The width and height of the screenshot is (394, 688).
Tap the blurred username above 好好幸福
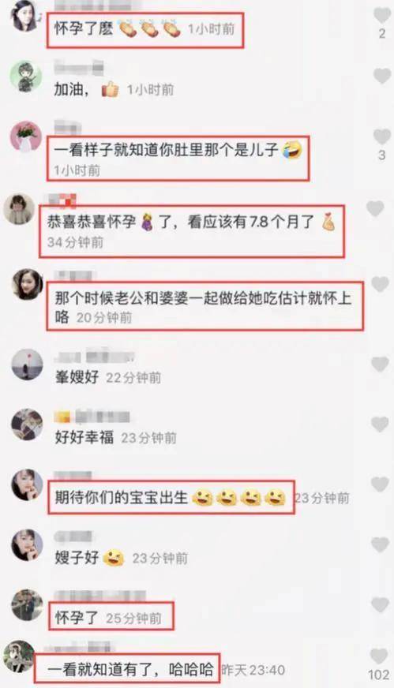coord(92,417)
